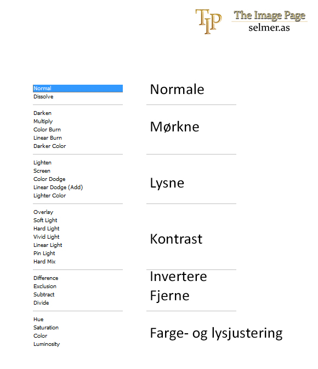Choose Dissolve blend mode
This screenshot has width=318, height=369.
coord(43,96)
